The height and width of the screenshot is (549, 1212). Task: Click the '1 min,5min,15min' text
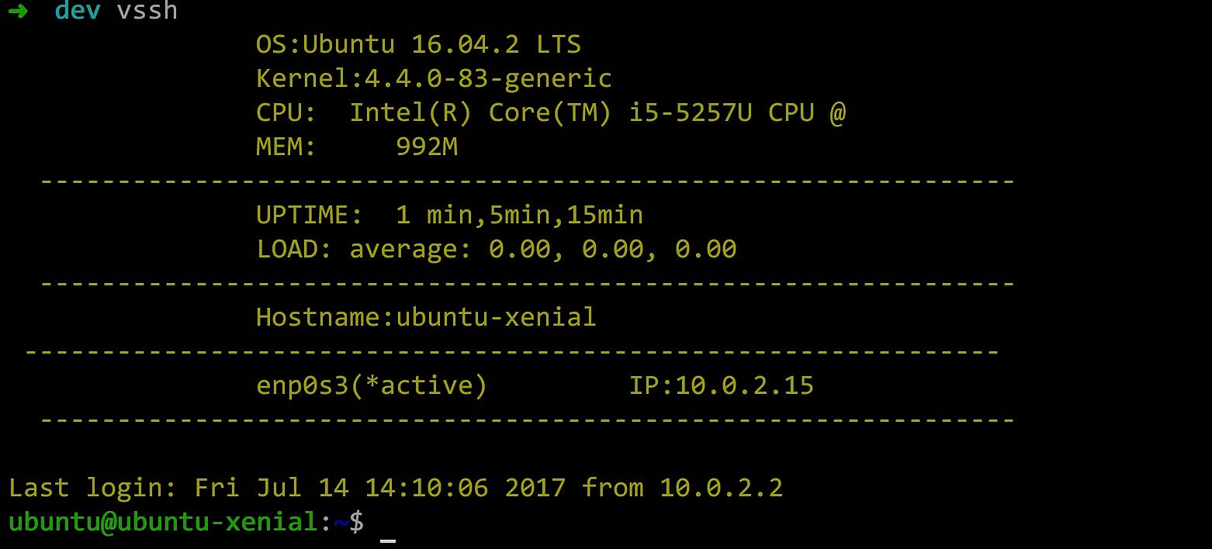point(519,215)
